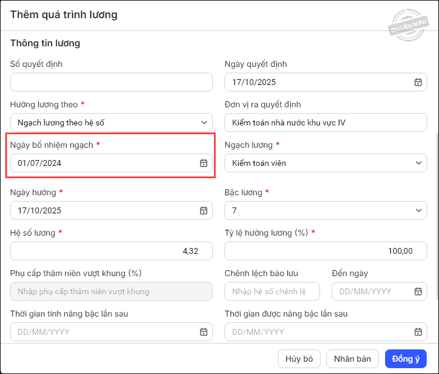Click the Nhân bản button
Screen dimensions: 439x374
(x=353, y=359)
